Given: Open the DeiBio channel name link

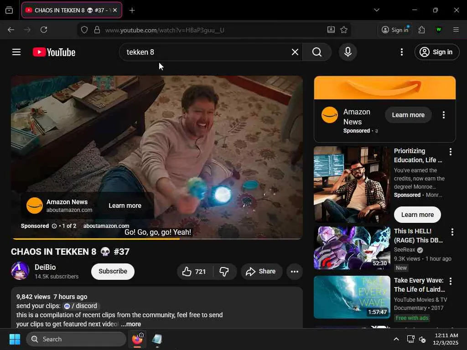Looking at the screenshot, I should [45, 267].
